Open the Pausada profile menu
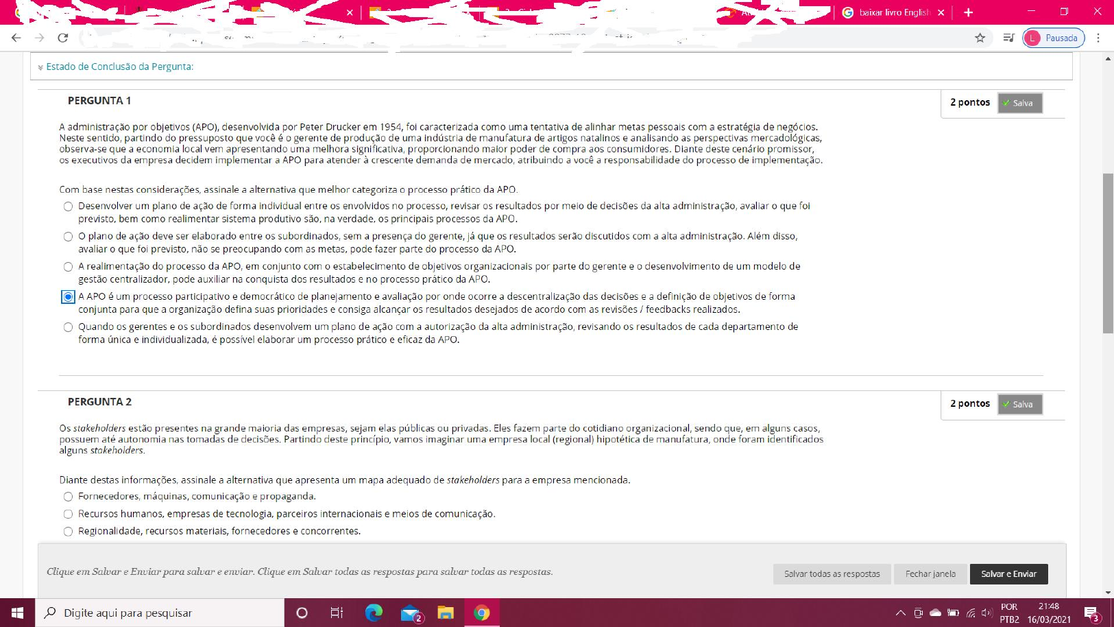This screenshot has width=1114, height=627. 1054,38
